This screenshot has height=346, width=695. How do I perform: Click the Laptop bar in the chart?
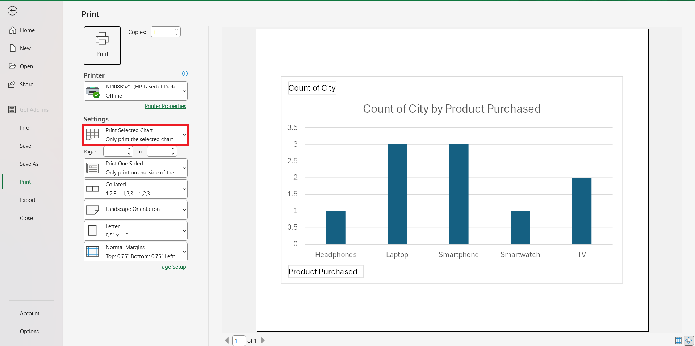coord(397,194)
